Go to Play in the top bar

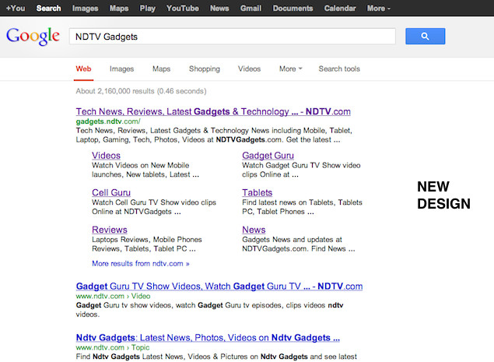(x=148, y=9)
